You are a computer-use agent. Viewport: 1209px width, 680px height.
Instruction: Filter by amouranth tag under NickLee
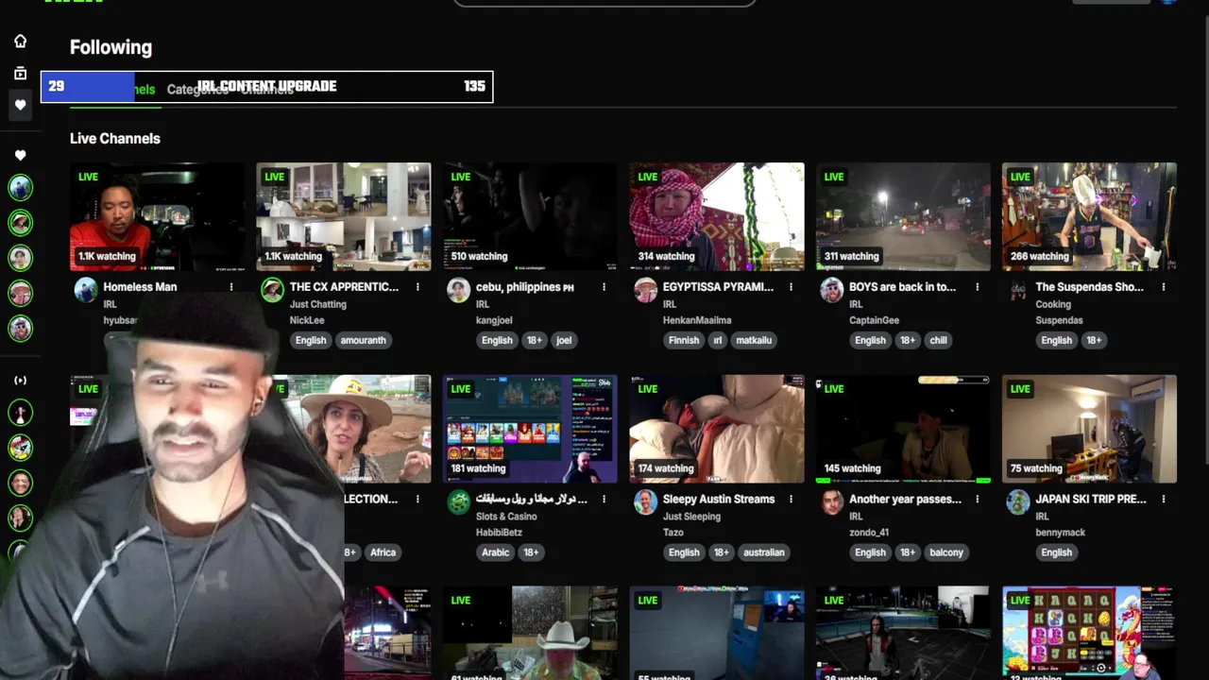pos(363,340)
